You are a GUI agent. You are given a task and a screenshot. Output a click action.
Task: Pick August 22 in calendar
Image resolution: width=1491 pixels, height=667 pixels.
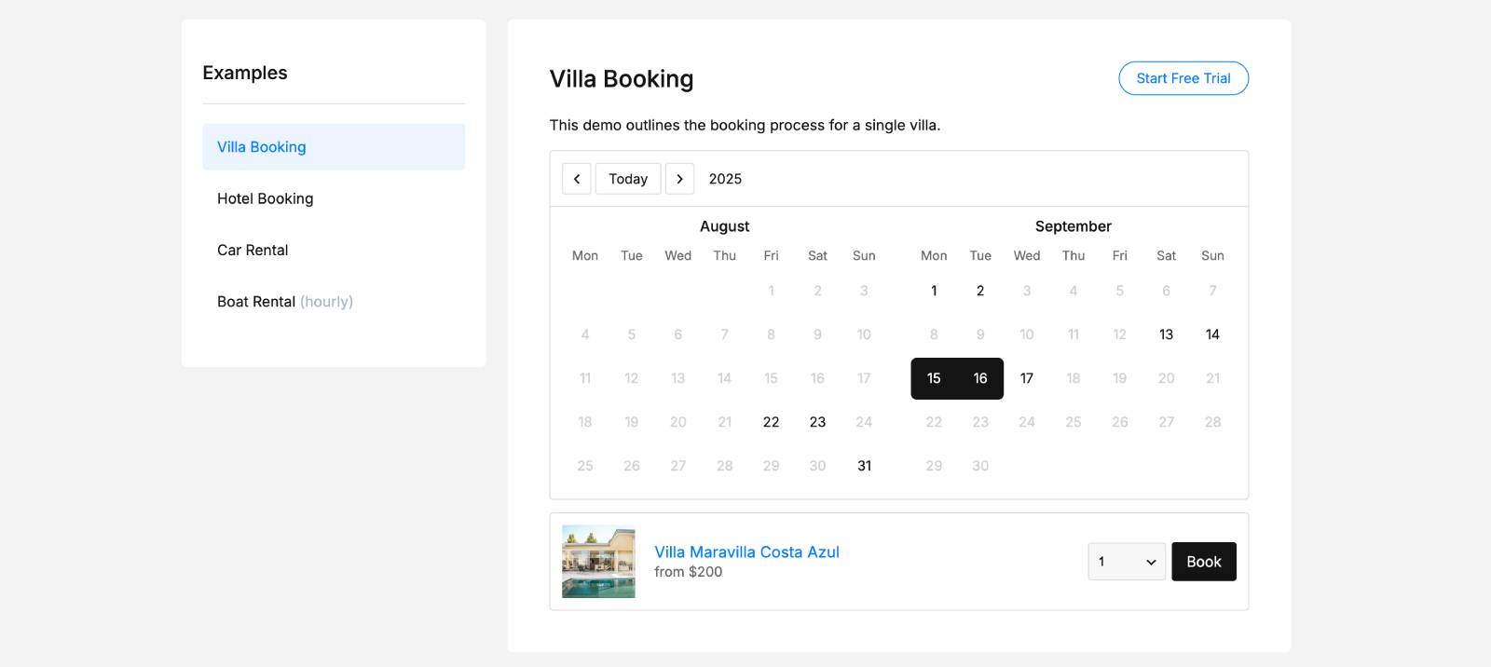771,422
